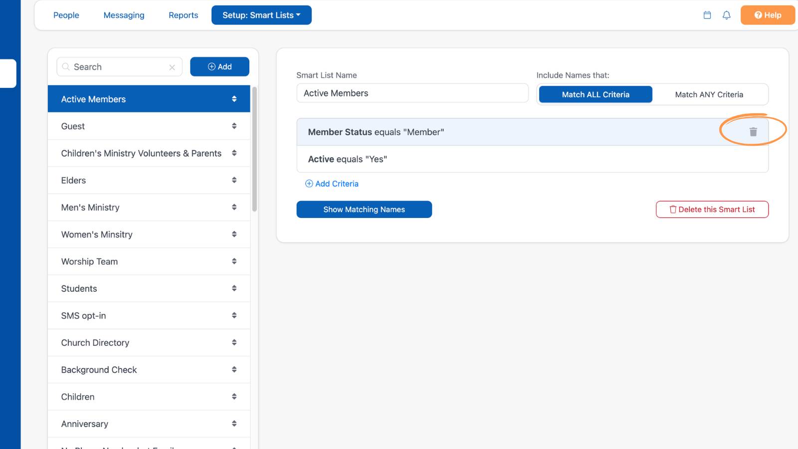Click the sort handle on Students row
The image size is (798, 449).
(234, 288)
